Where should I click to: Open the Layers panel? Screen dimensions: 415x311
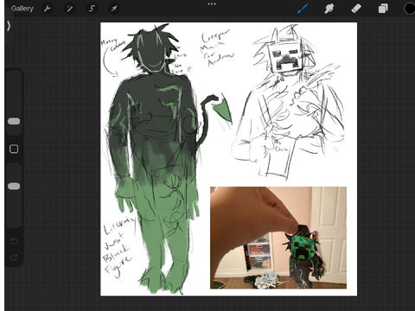tap(383, 9)
